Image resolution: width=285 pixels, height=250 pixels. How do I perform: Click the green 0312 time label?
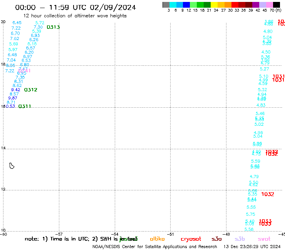tap(30, 90)
